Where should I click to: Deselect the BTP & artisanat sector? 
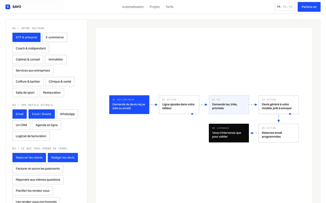26,37
